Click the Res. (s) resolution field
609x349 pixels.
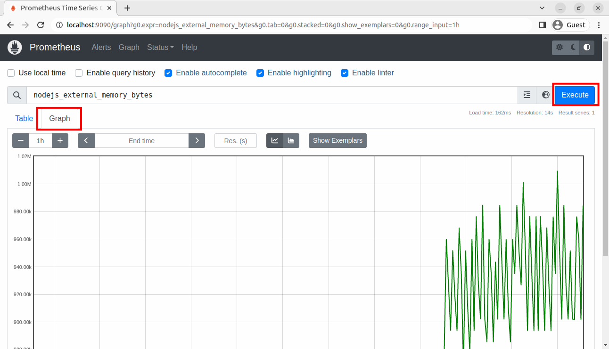coord(236,141)
